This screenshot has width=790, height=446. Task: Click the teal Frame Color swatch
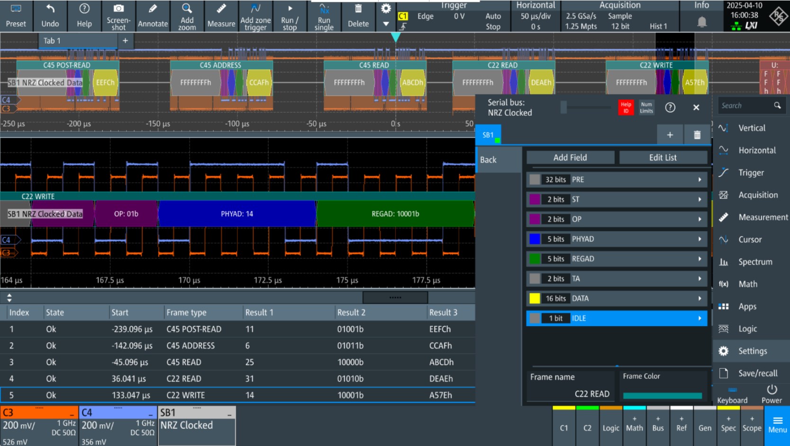point(662,395)
